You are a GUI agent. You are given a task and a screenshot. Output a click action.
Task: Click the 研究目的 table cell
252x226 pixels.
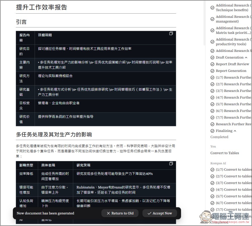pos(25,51)
